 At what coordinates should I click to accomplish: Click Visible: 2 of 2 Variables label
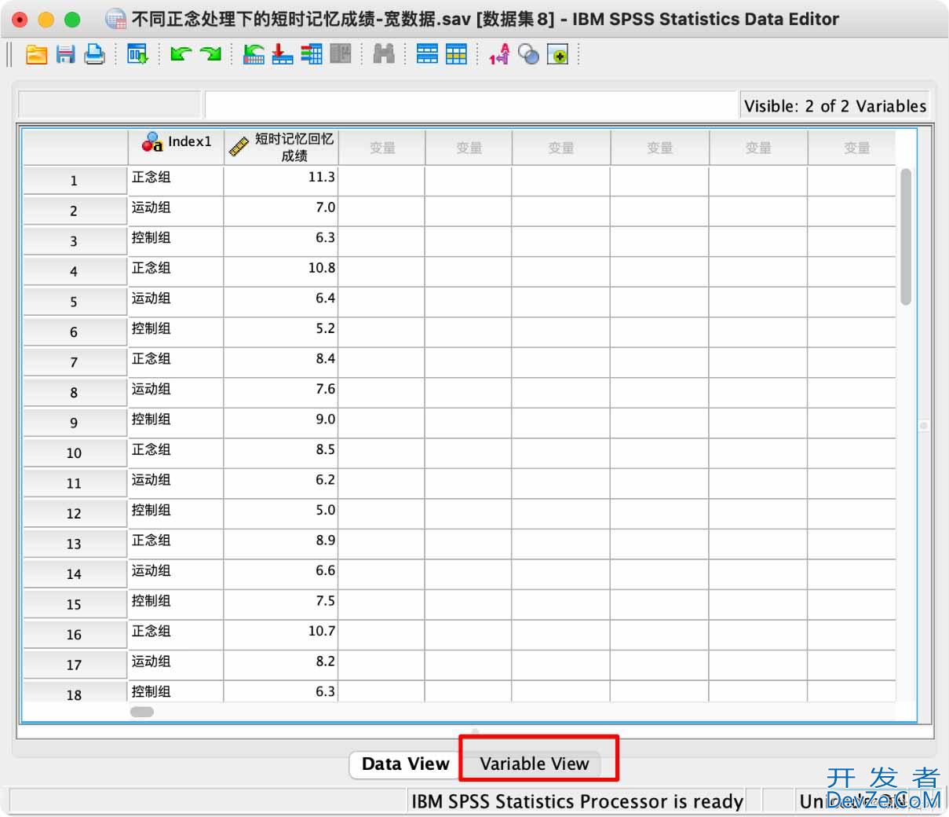(x=834, y=105)
